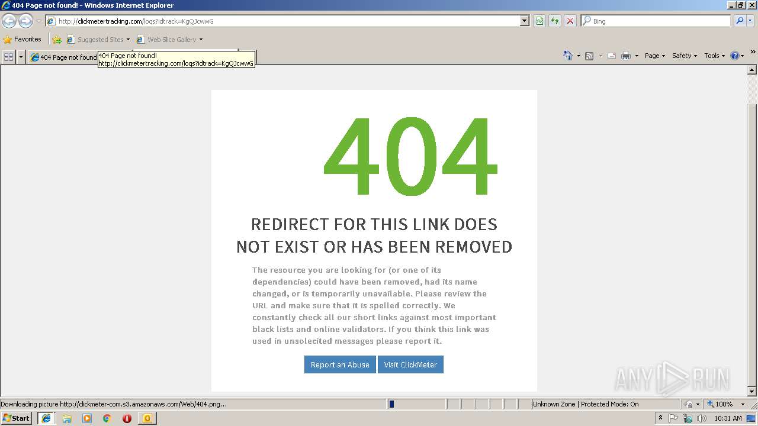The width and height of the screenshot is (758, 426).
Task: Click the Home icon in command bar
Action: coord(567,56)
